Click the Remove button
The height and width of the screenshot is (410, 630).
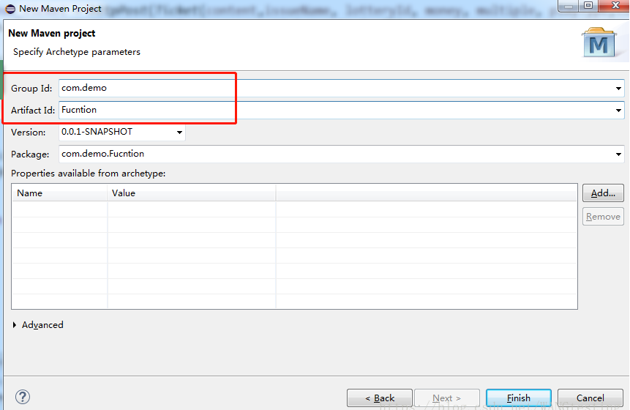coord(603,217)
